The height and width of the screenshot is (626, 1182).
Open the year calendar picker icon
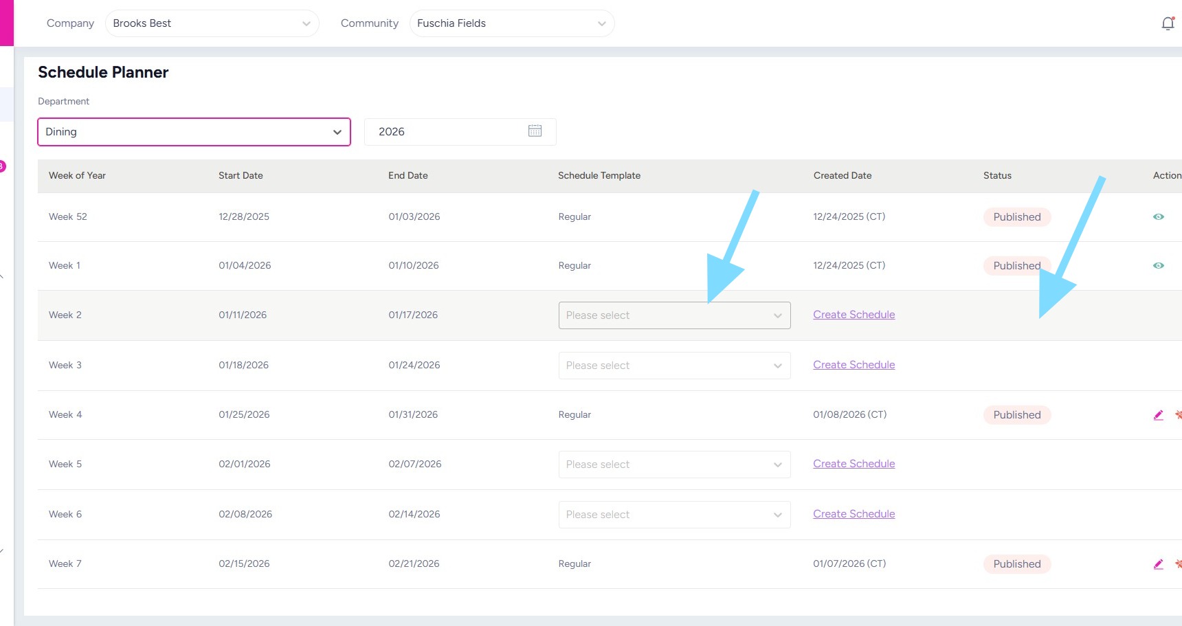tap(535, 131)
